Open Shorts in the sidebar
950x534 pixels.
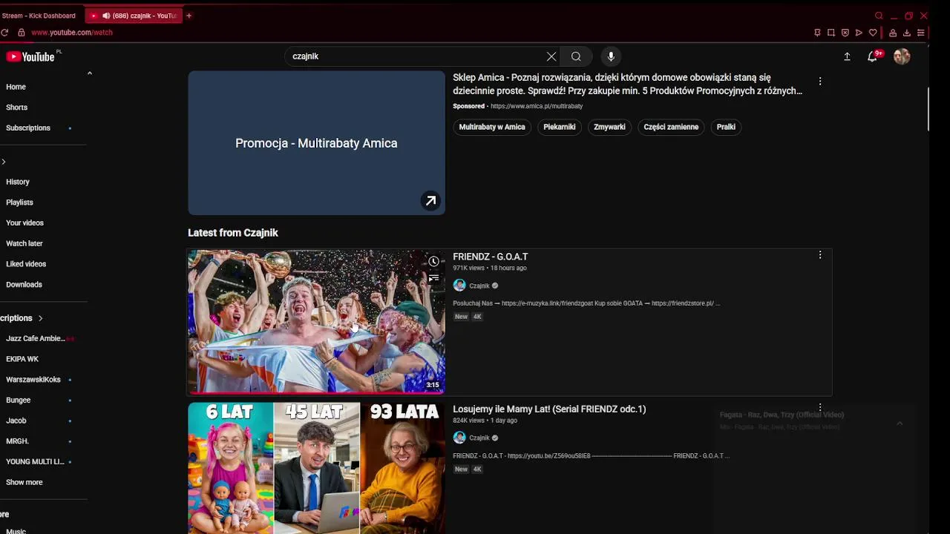click(17, 108)
